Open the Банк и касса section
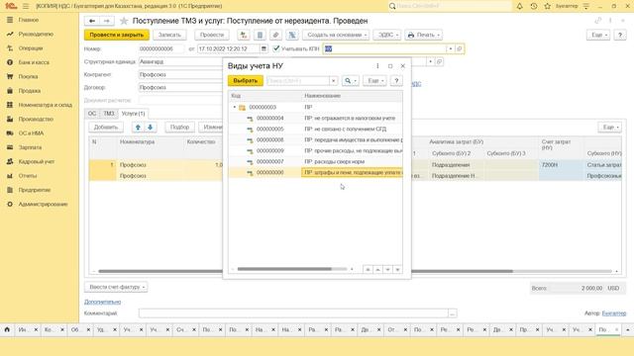Screen dimensions: 634x356 [x=34, y=62]
